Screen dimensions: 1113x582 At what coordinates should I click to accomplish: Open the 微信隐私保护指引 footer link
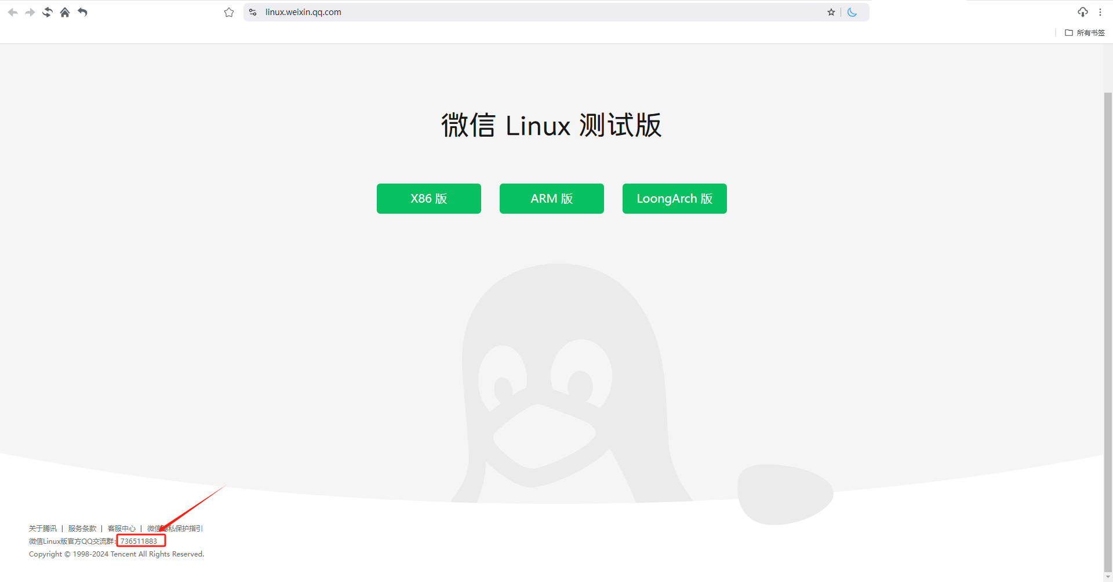pyautogui.click(x=174, y=529)
